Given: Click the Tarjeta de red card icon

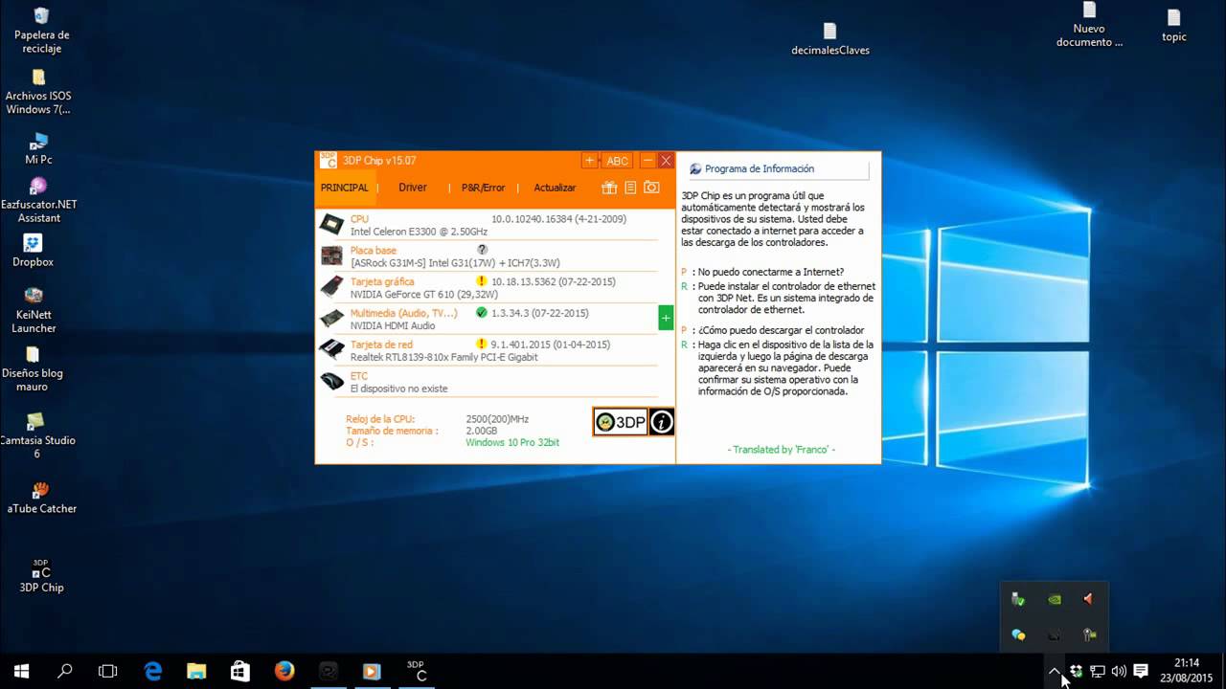Looking at the screenshot, I should coord(331,349).
